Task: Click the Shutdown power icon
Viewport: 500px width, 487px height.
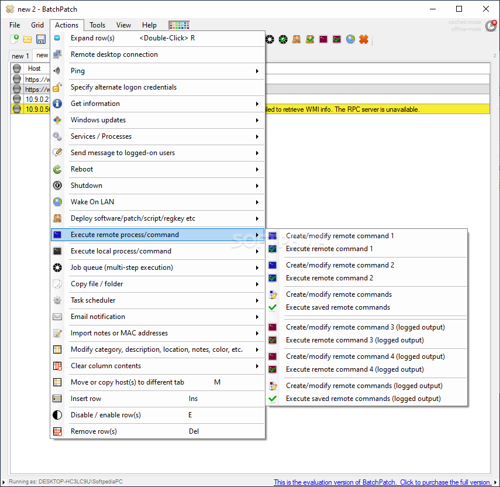Action: coord(57,186)
